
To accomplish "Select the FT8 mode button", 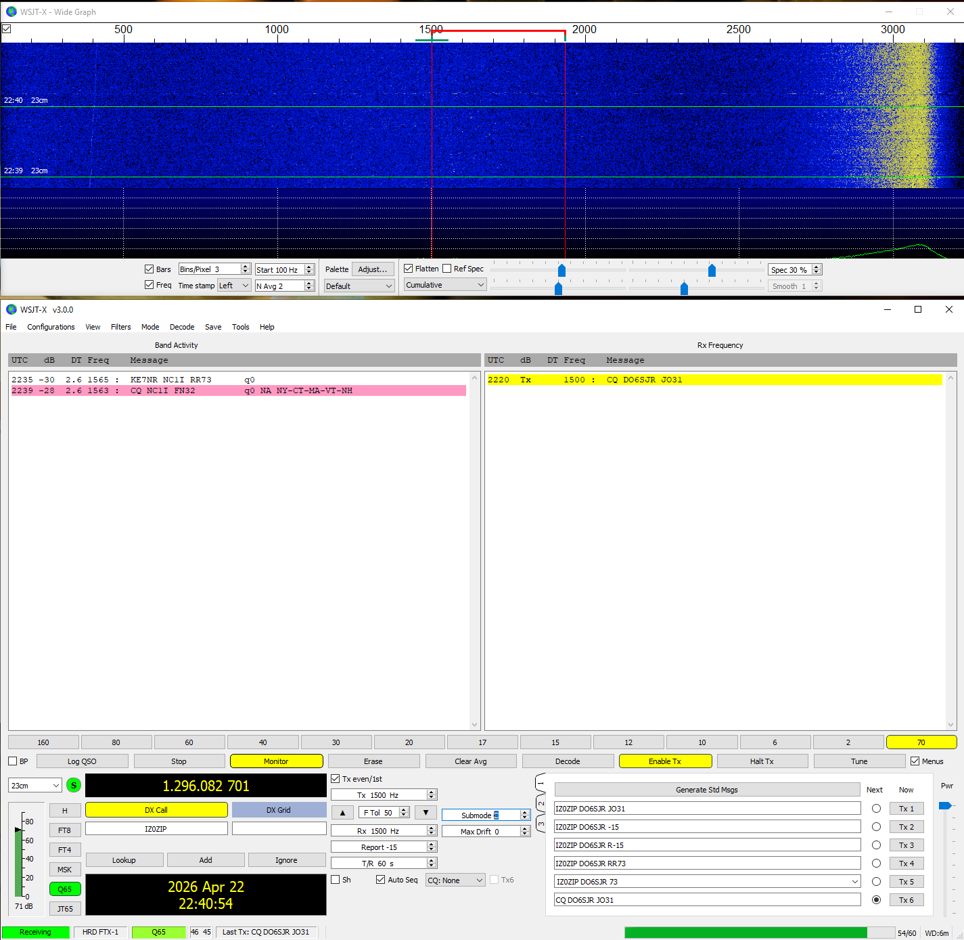I will click(x=65, y=830).
